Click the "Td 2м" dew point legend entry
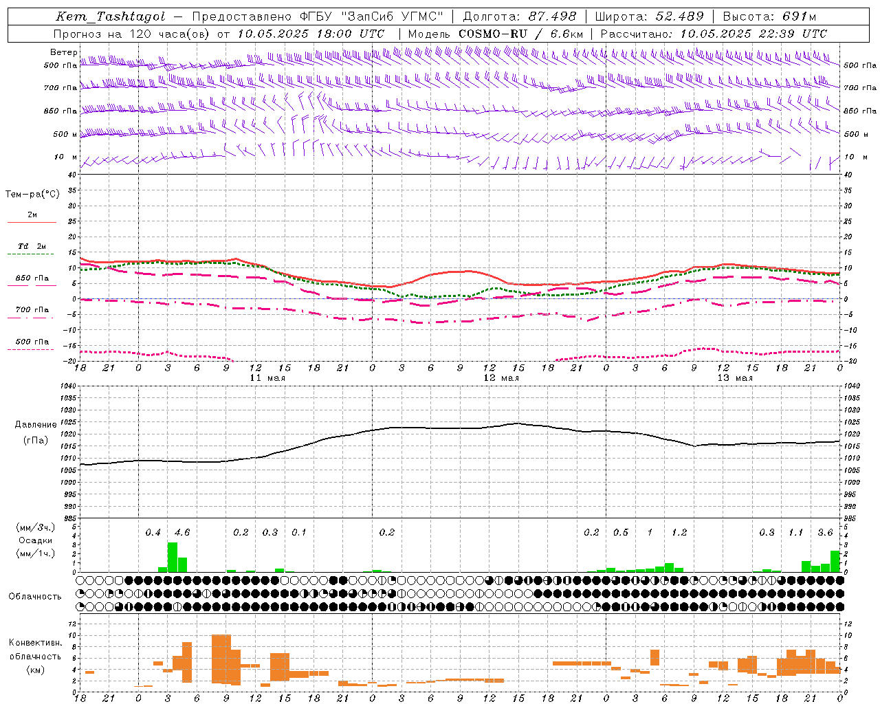Image resolution: width=880 pixels, height=704 pixels. coord(32,246)
